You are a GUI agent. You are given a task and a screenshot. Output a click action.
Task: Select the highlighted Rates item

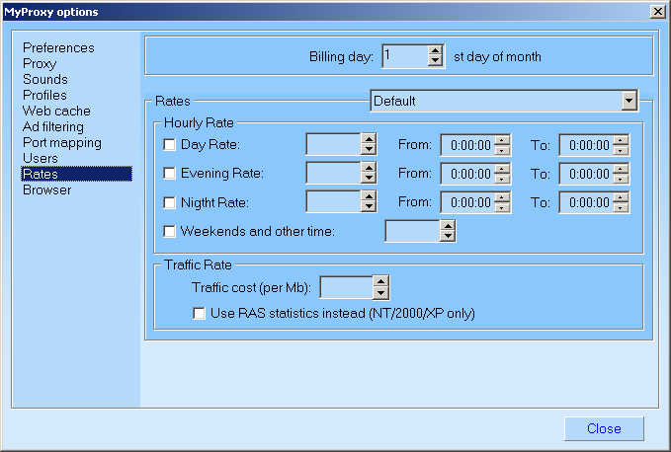tap(77, 174)
